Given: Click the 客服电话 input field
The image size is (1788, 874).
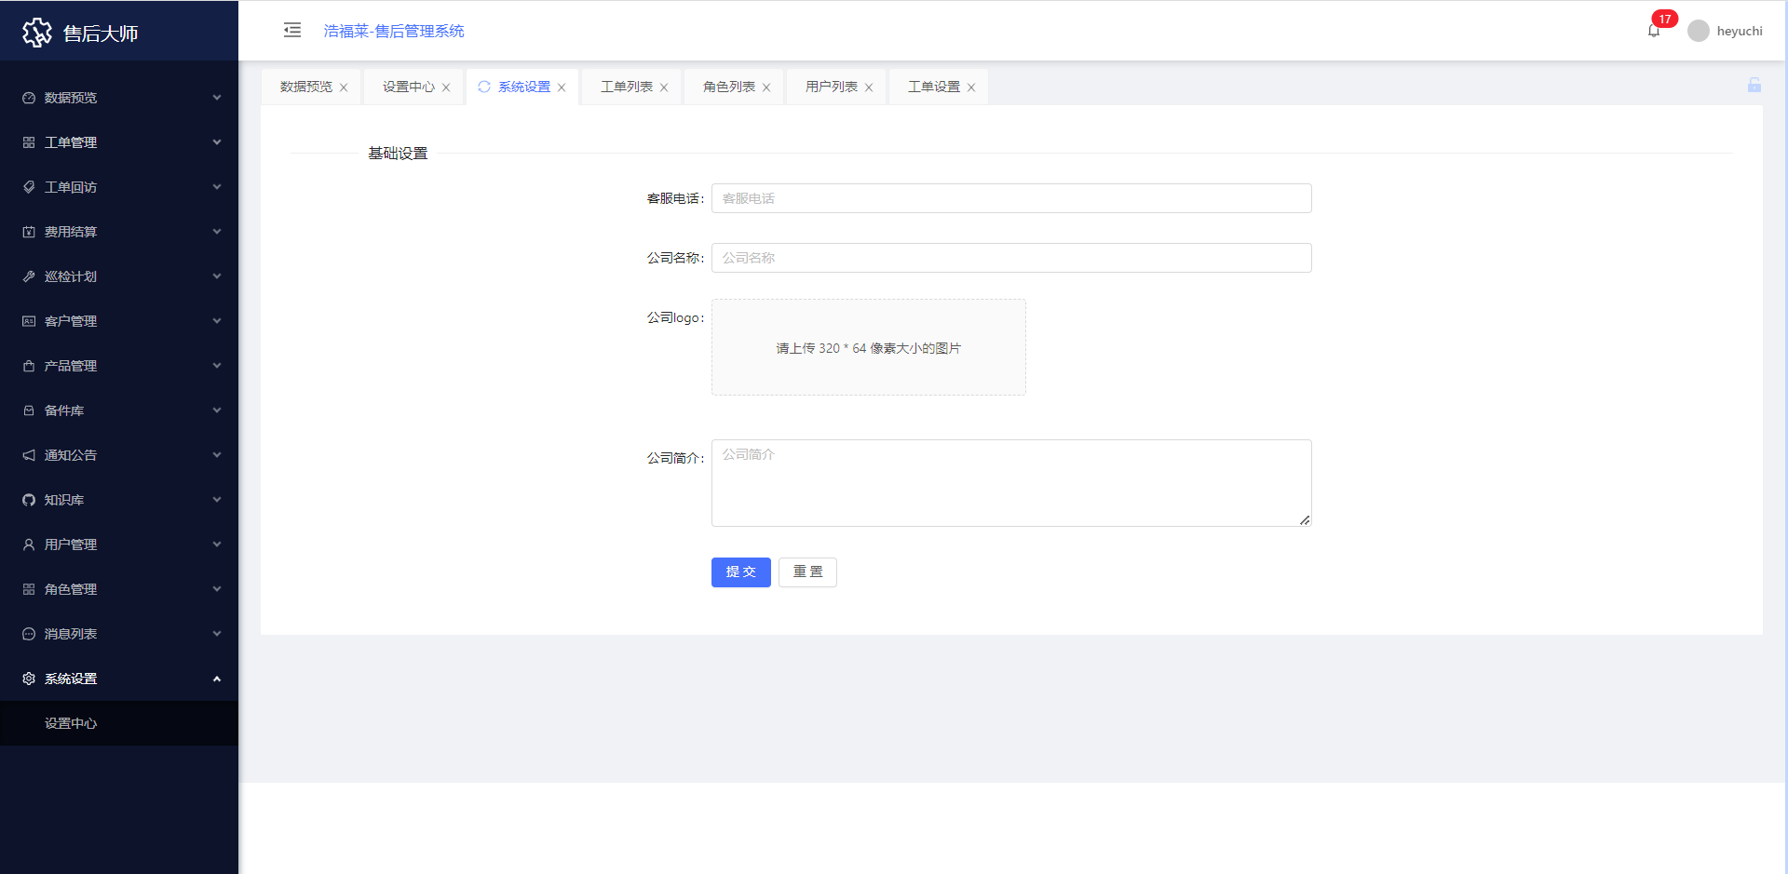Looking at the screenshot, I should click(1011, 198).
